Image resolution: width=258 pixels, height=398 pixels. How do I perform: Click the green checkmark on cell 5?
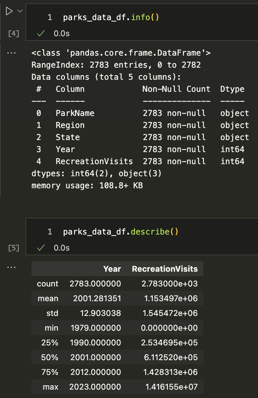pos(41,248)
